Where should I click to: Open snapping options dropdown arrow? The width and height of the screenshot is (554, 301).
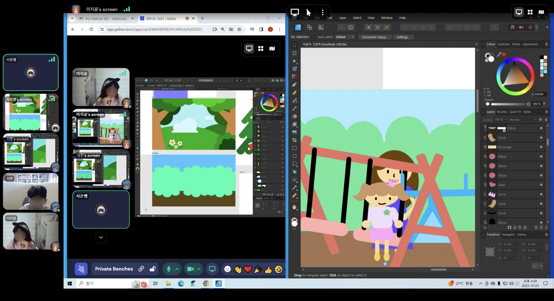tap(536, 27)
